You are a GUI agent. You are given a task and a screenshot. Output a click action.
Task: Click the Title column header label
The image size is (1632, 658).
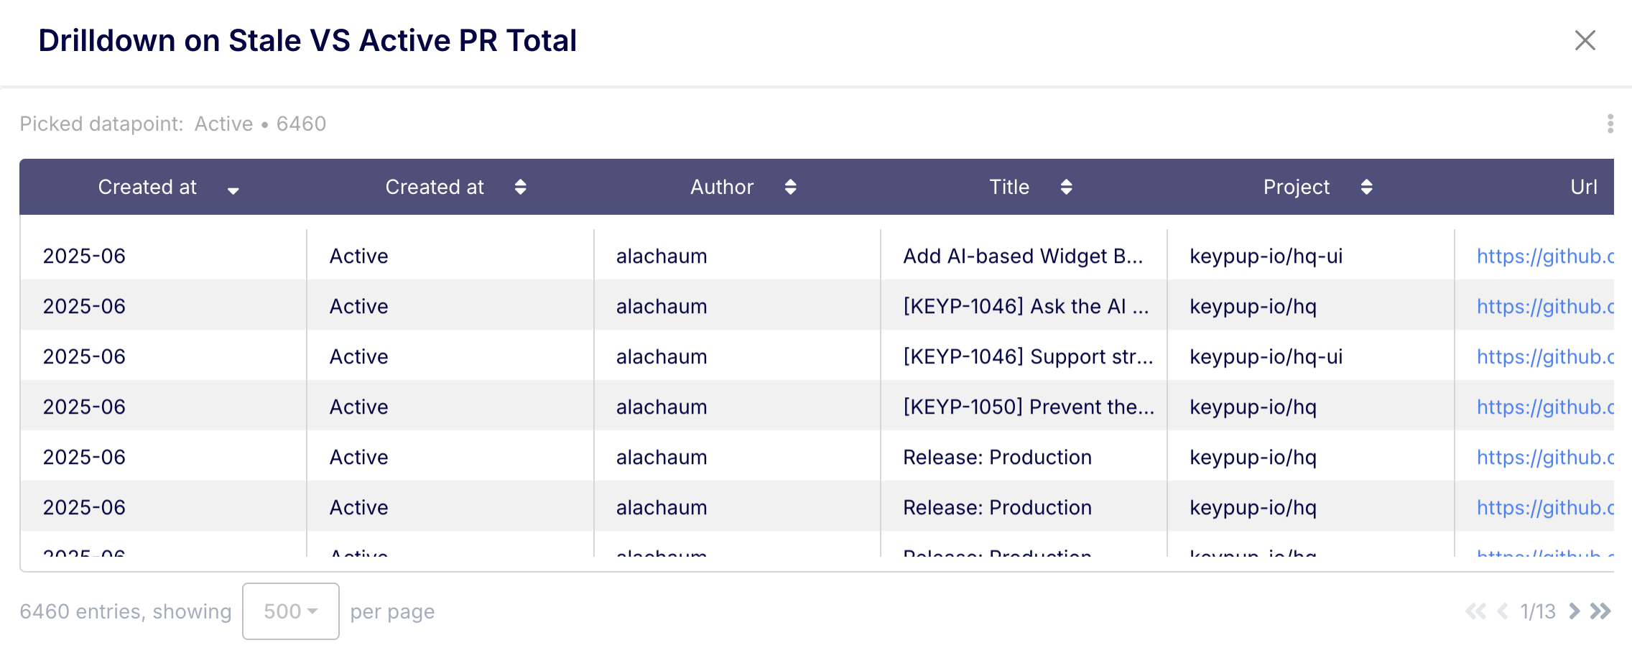(1009, 187)
